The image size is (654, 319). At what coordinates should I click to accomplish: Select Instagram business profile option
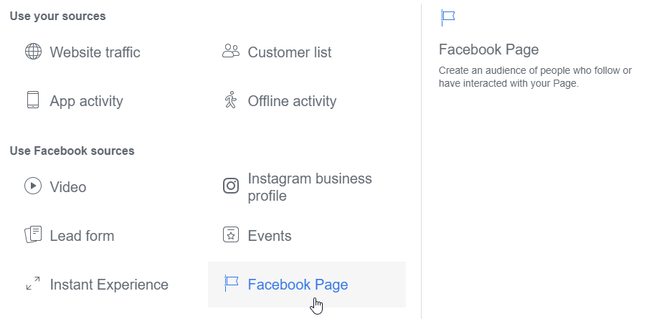(310, 187)
